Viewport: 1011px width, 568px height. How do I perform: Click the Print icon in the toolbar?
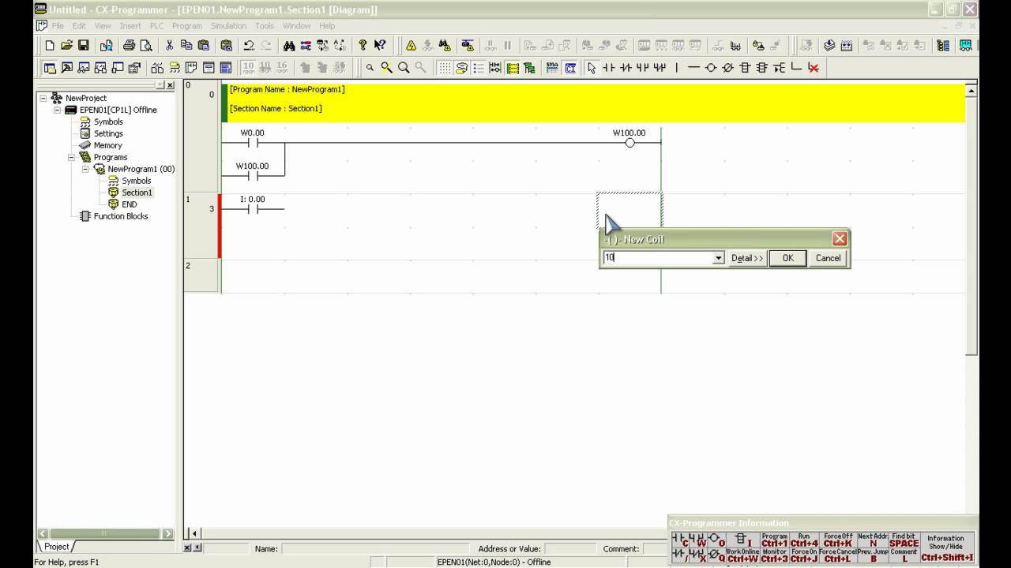[x=129, y=46]
